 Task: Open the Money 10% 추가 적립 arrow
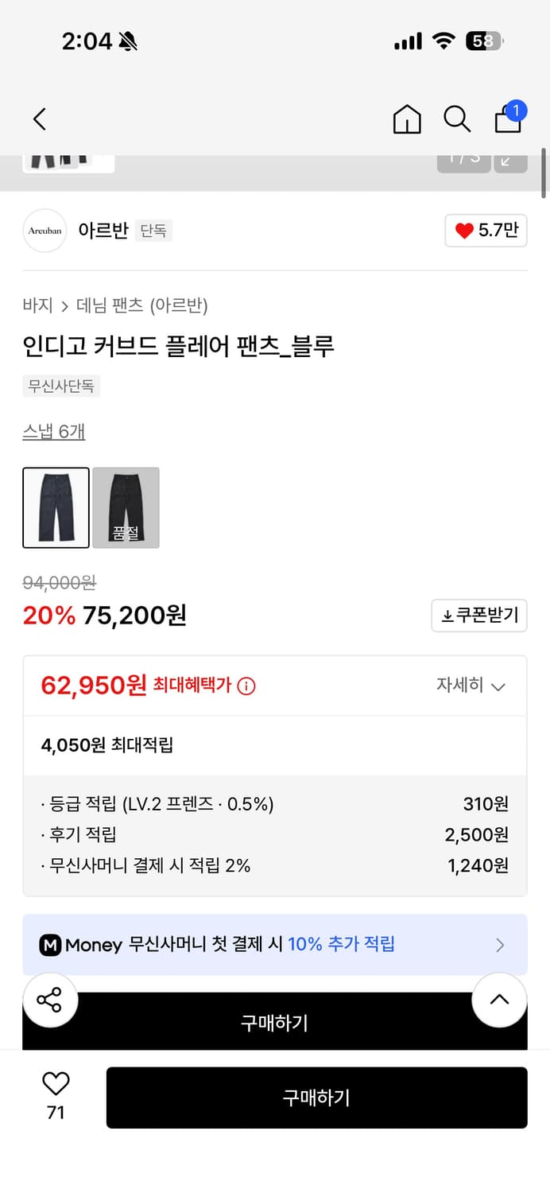(500, 945)
